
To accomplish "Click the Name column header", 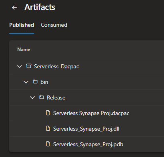I will (24, 50).
